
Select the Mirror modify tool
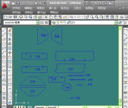pyautogui.click(x=10, y=39)
